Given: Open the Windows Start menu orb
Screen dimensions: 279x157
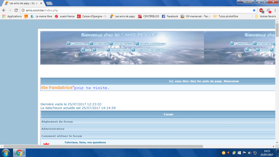Looking at the screenshot, I should [x=6, y=153].
